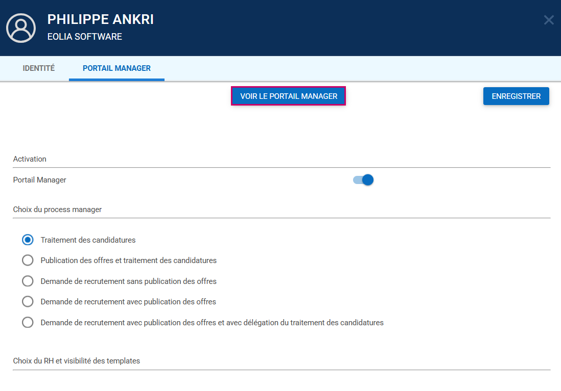Click the Choix du process manager heading

tap(57, 210)
